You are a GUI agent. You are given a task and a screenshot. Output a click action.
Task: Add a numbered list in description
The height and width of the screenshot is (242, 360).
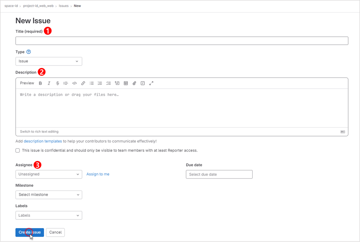click(100, 83)
